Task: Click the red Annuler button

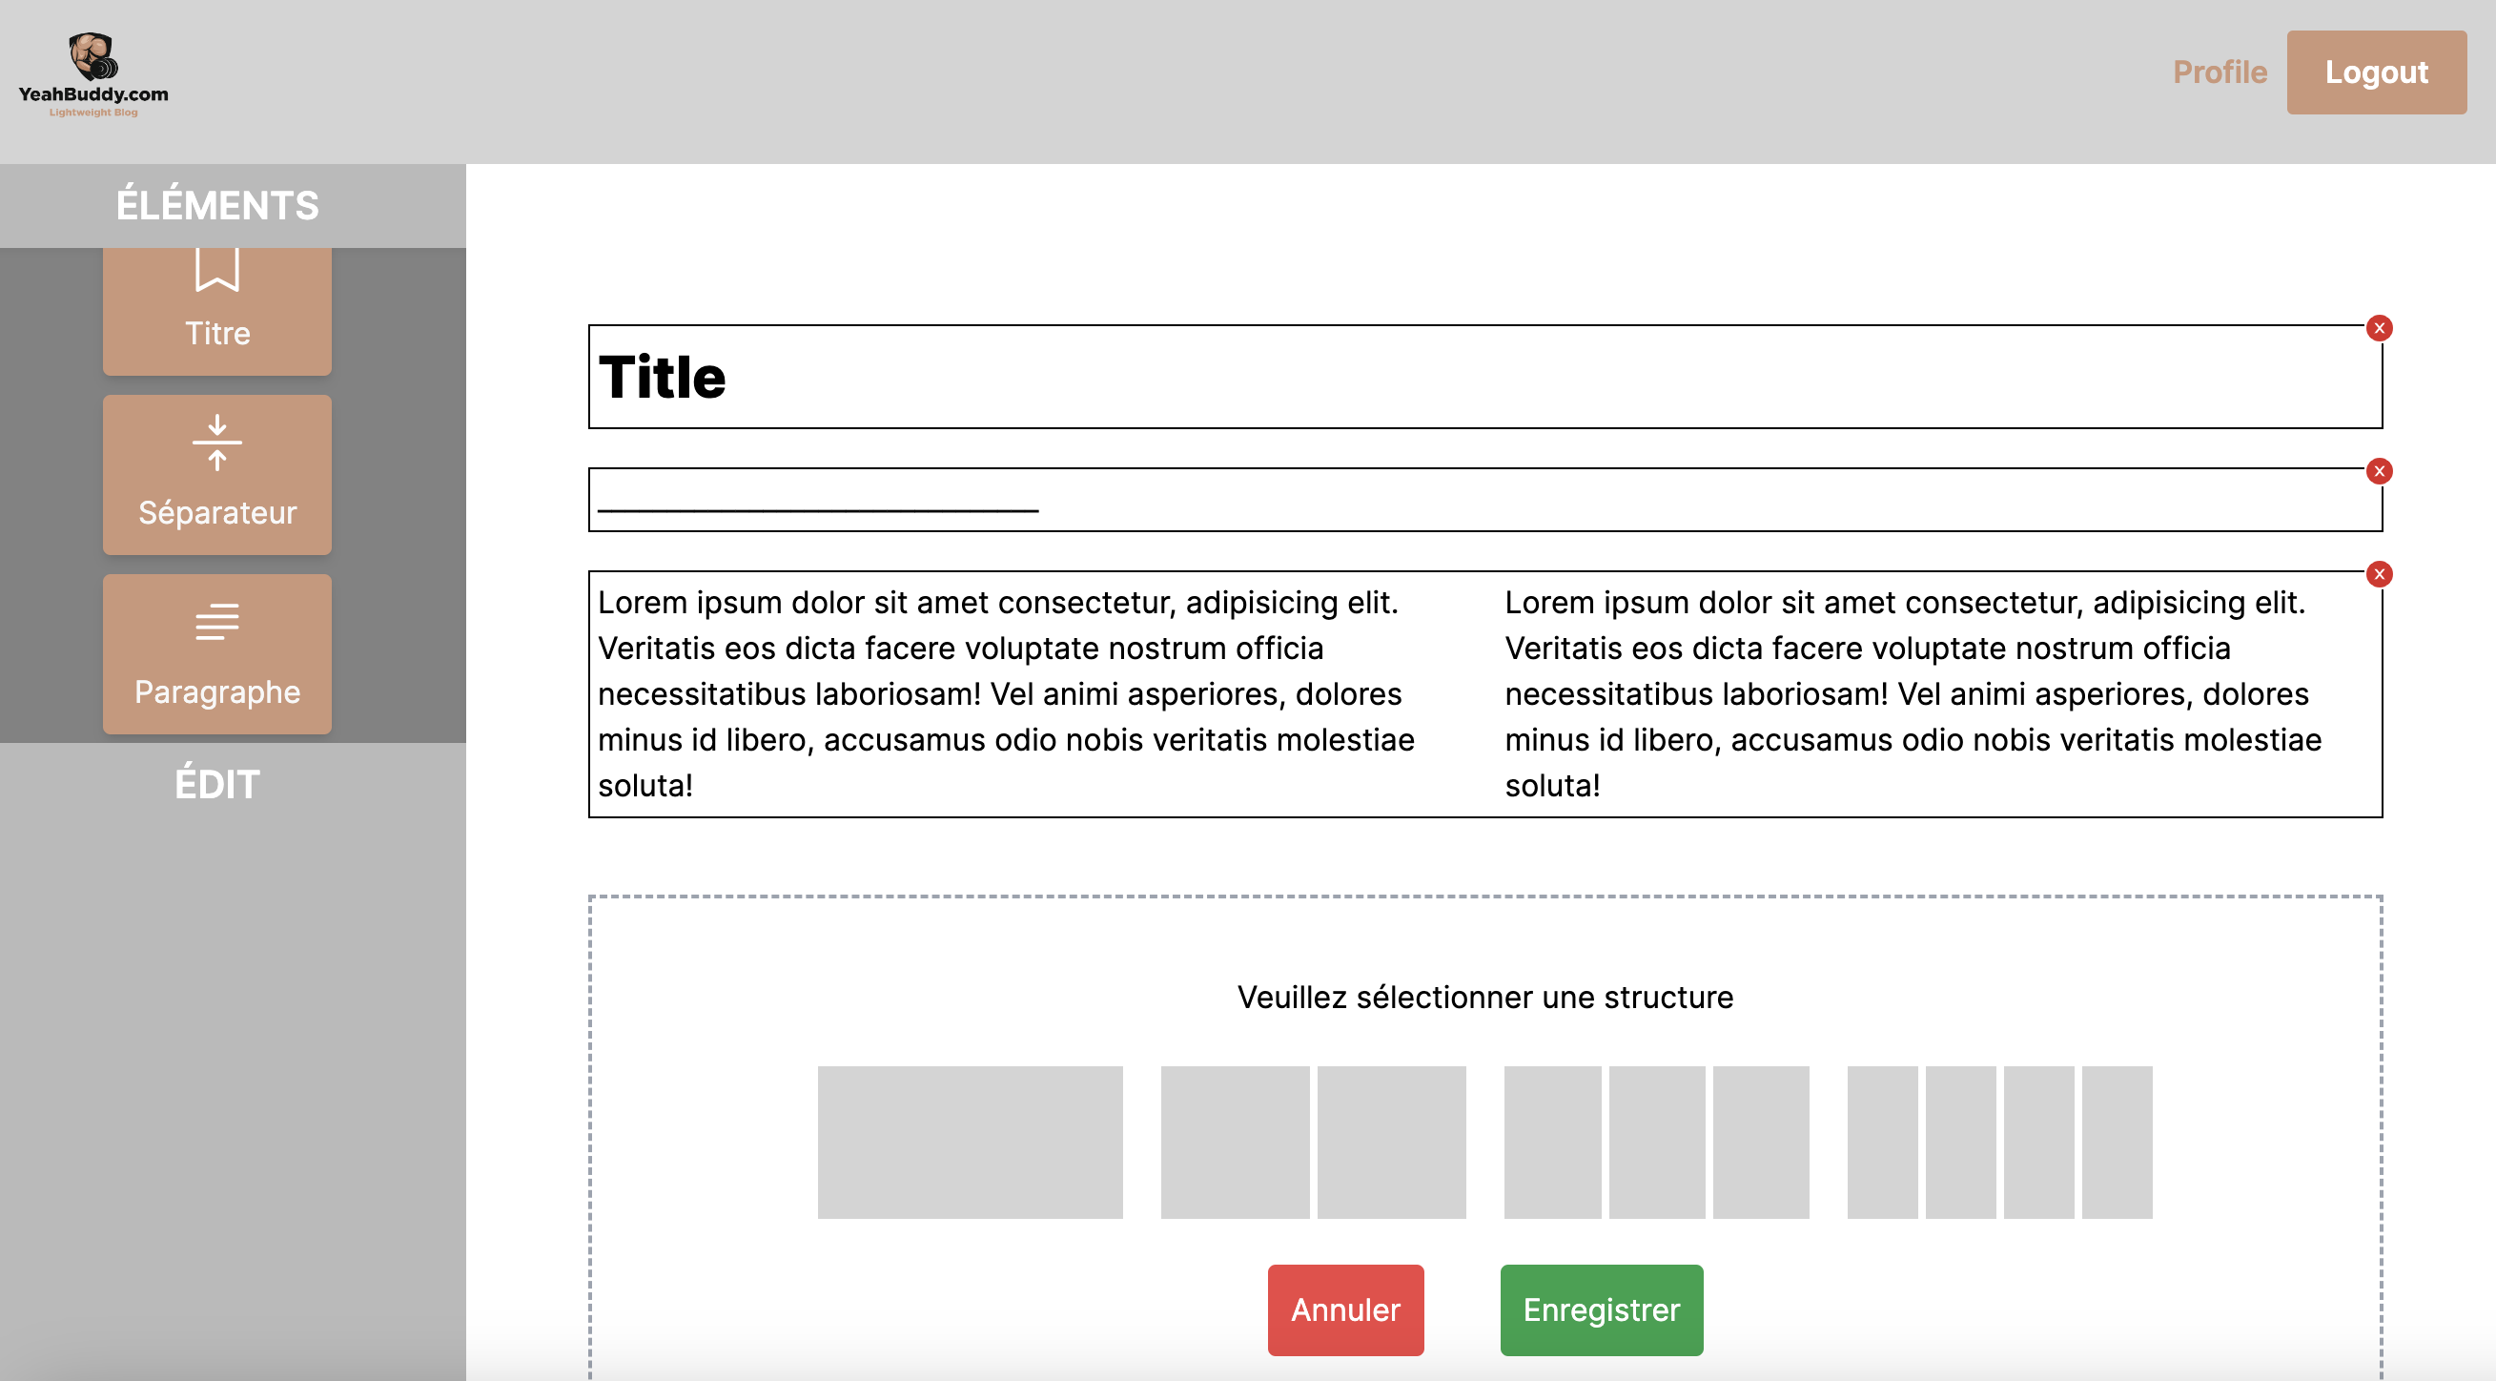Action: coord(1345,1309)
